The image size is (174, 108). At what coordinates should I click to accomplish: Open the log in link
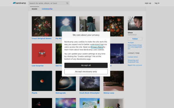click(x=157, y=3)
